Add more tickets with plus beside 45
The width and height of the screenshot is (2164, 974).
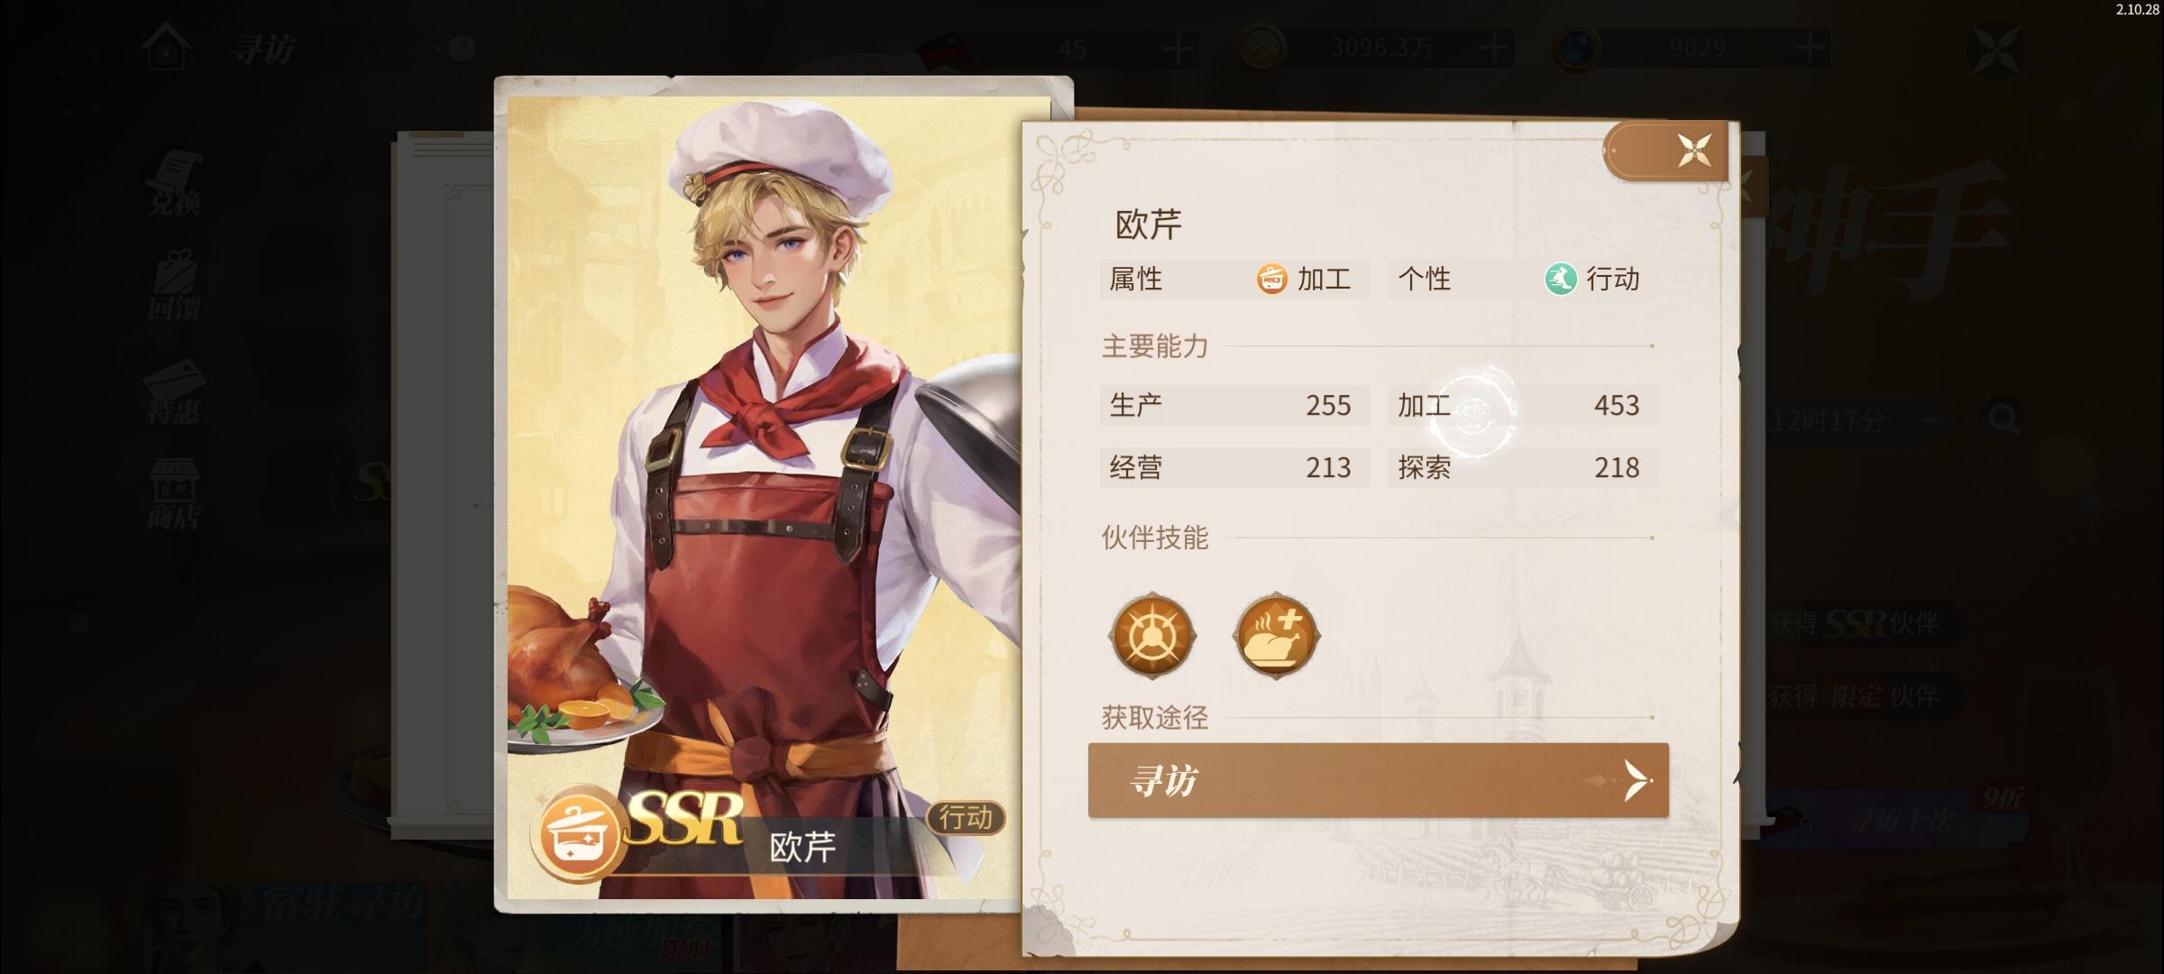click(1178, 47)
